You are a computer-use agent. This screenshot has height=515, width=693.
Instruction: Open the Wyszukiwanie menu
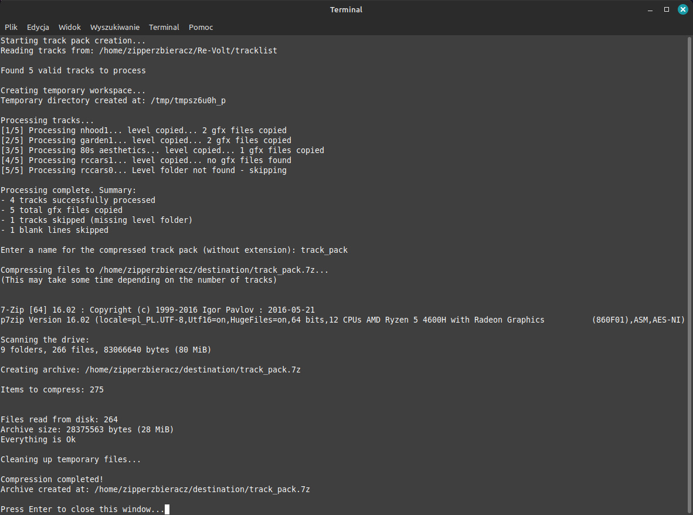115,28
